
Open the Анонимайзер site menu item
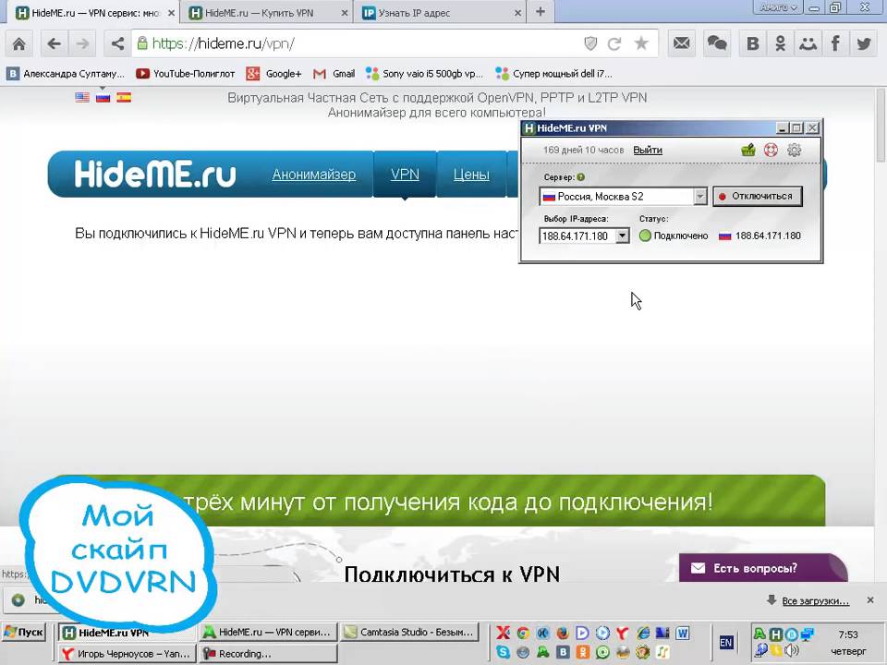[x=314, y=175]
